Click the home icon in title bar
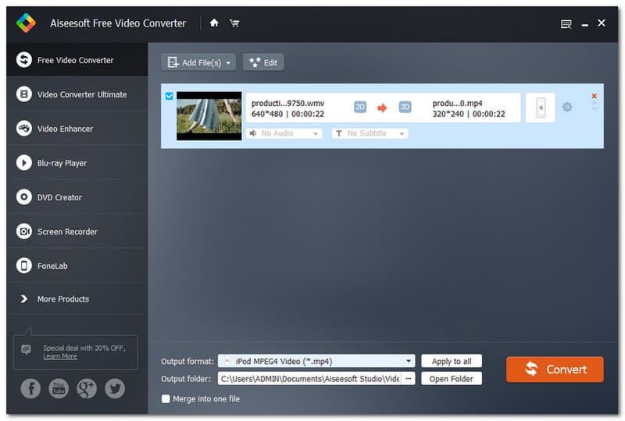This screenshot has height=421, width=625. 214,23
